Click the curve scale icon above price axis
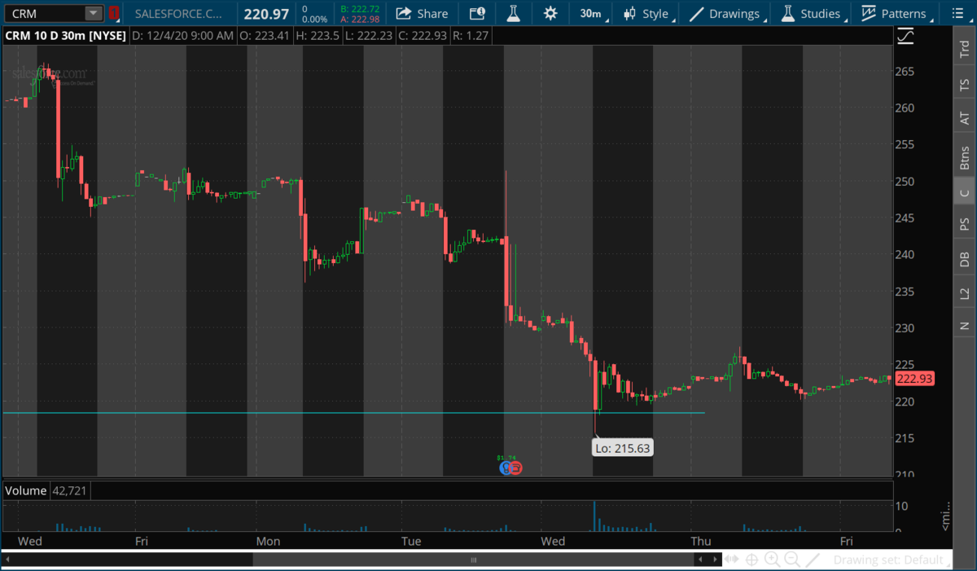 pyautogui.click(x=905, y=36)
